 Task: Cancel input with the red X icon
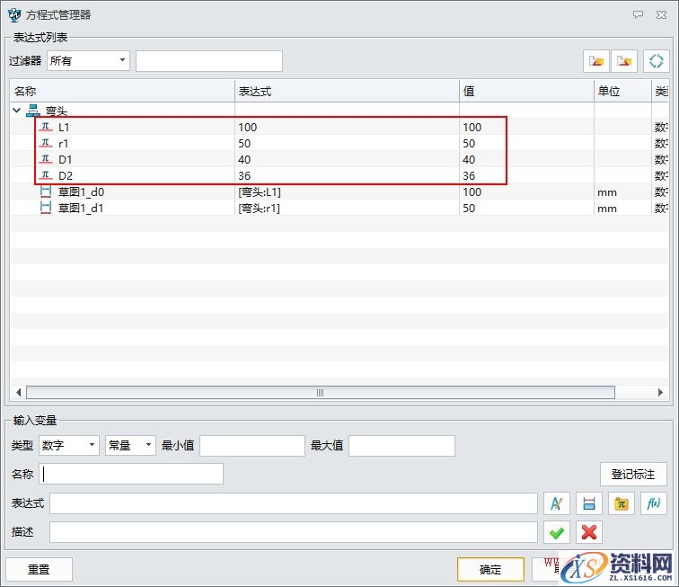[589, 532]
